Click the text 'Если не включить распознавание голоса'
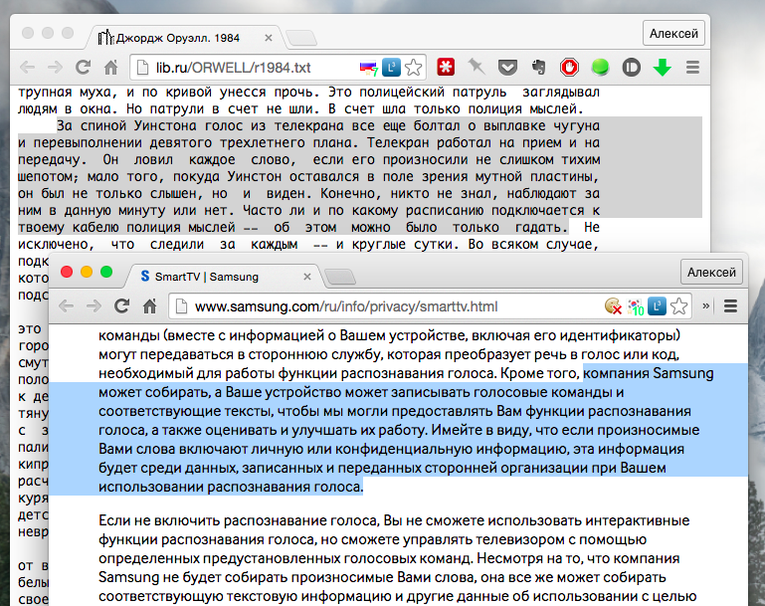 tap(238, 520)
